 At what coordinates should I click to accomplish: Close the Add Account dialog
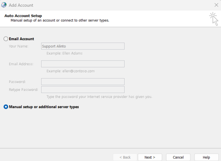coord(216,5)
